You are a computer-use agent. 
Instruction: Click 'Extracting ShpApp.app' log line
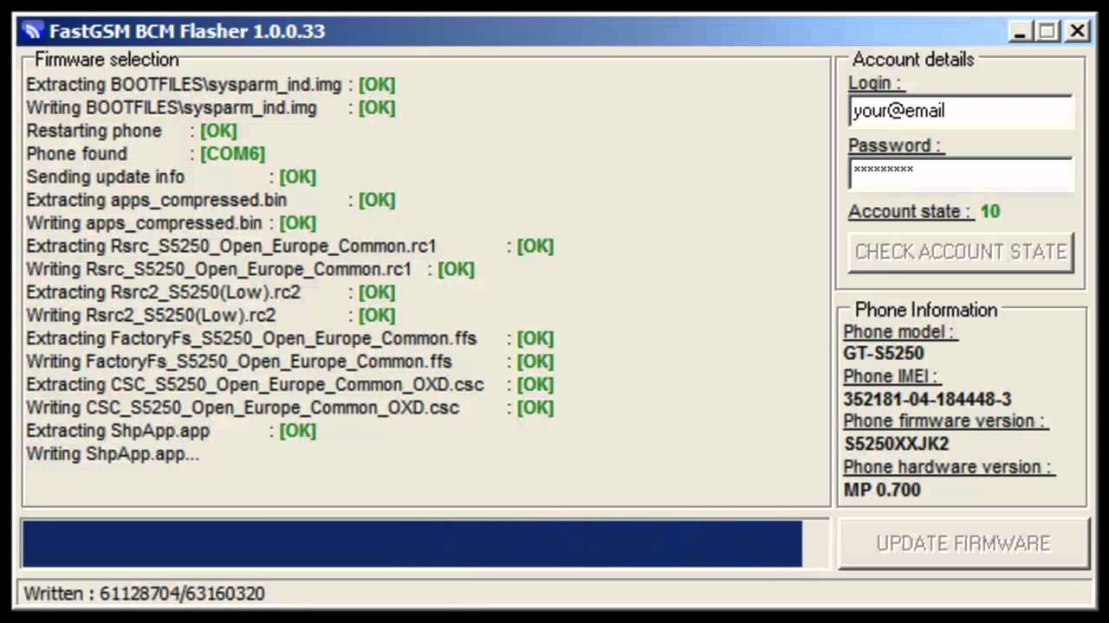172,431
